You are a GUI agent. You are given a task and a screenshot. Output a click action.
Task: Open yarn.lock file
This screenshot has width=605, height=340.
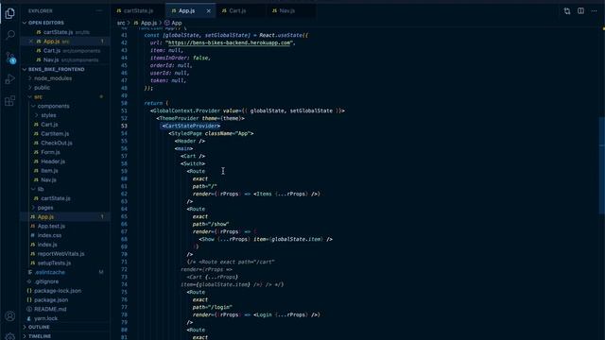(45, 318)
